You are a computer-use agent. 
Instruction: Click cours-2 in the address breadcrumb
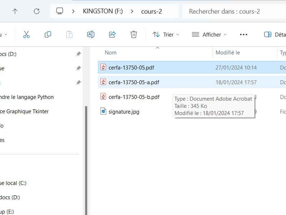[x=152, y=11]
